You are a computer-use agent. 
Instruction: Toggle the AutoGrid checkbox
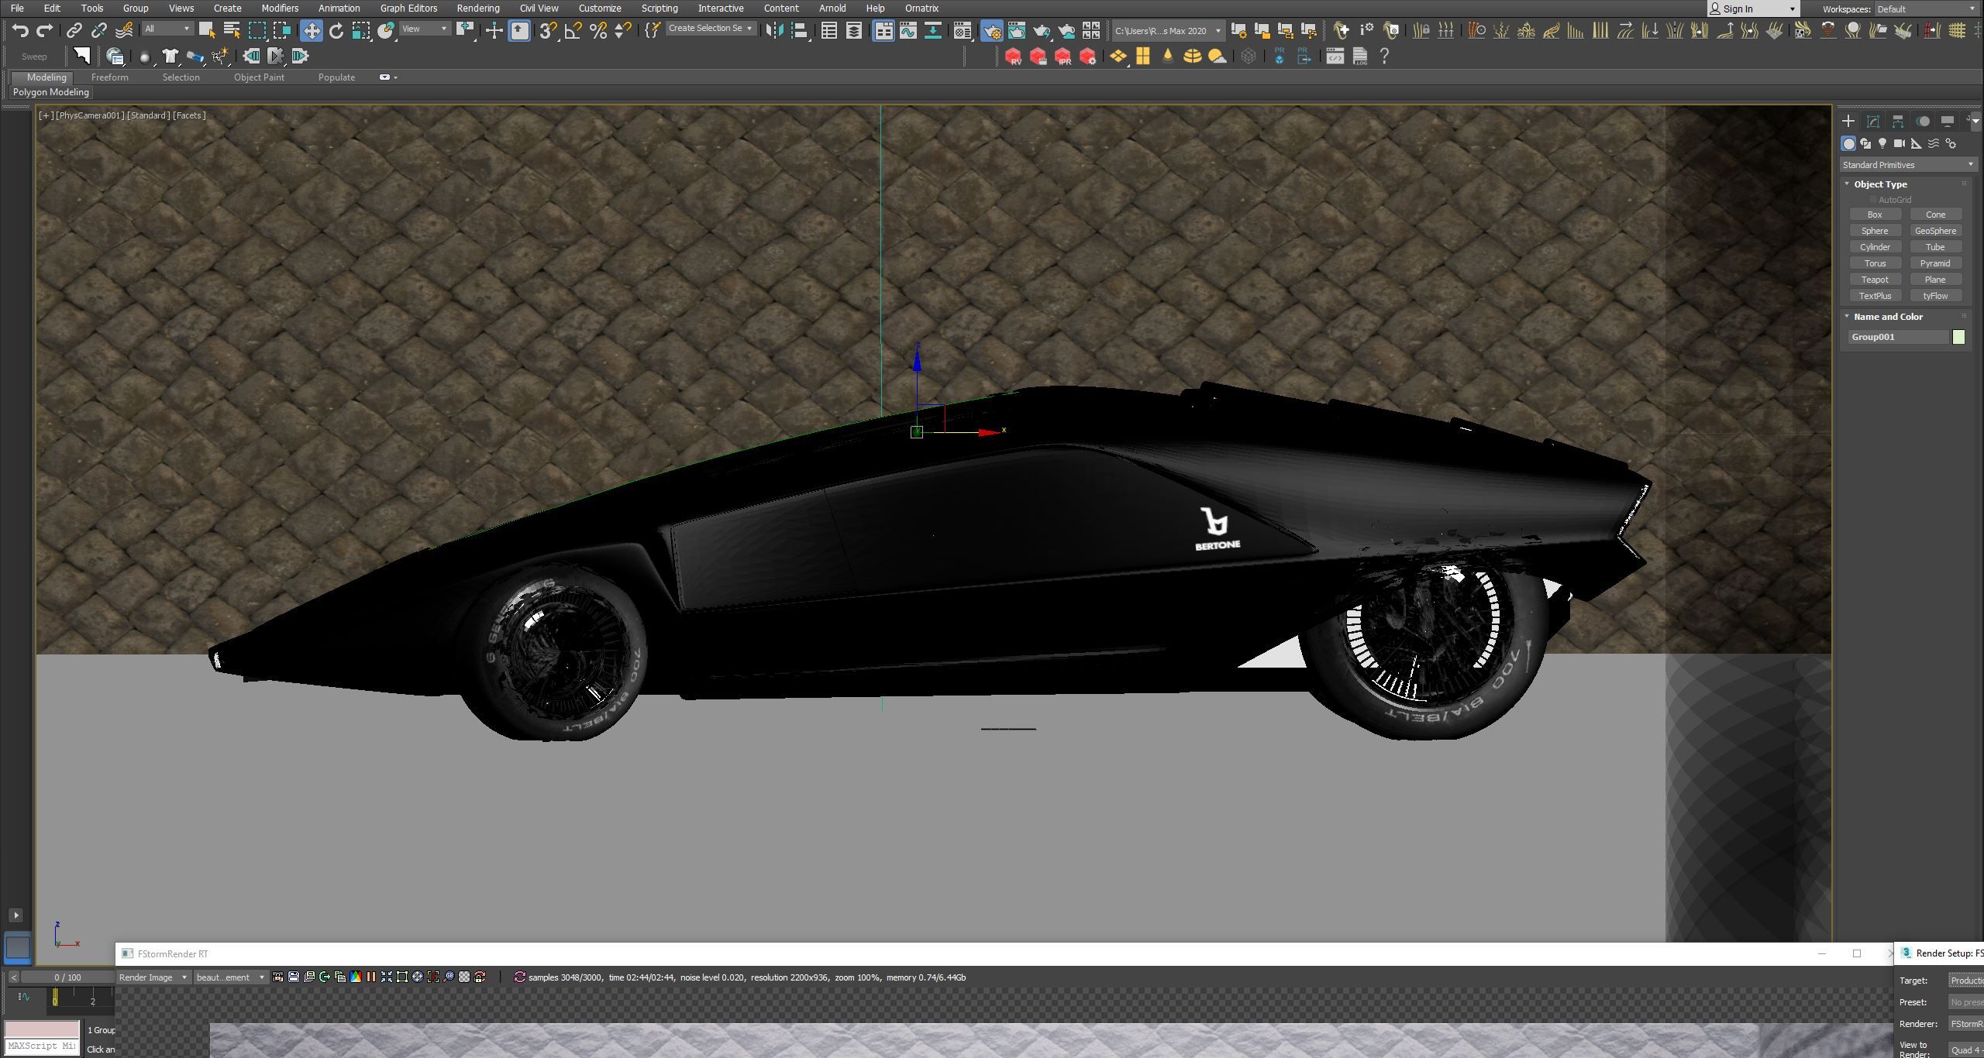click(1872, 200)
